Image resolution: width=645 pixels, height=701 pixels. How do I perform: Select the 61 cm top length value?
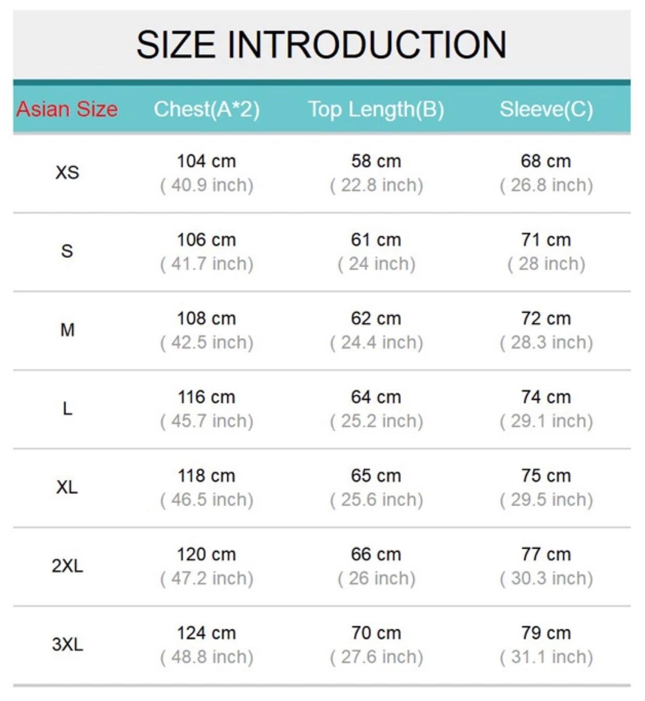376,240
